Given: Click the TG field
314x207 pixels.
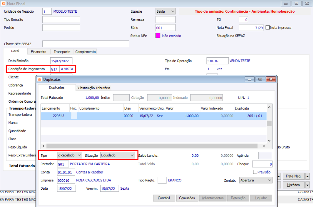Looking at the screenshot, I should pos(243,20).
